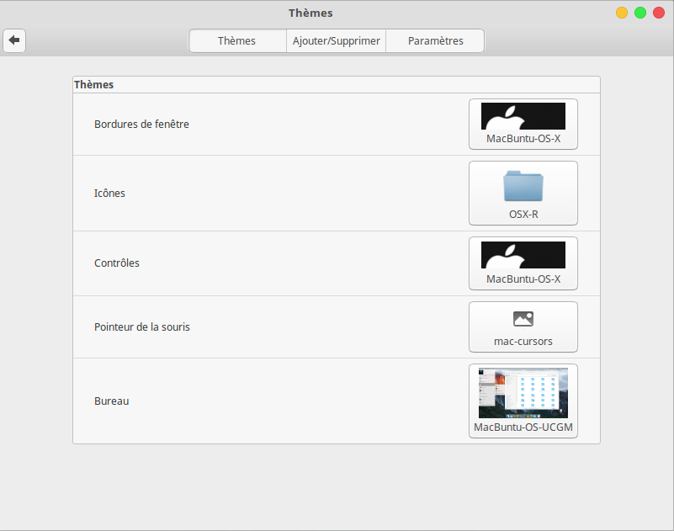
Task: Open the Paramètres tab
Action: click(x=435, y=41)
